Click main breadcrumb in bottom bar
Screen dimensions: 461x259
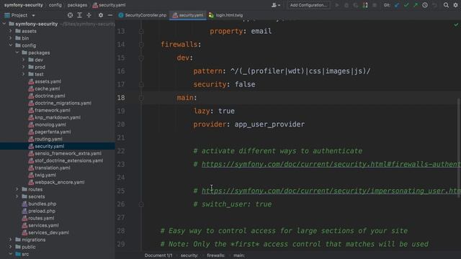239,255
